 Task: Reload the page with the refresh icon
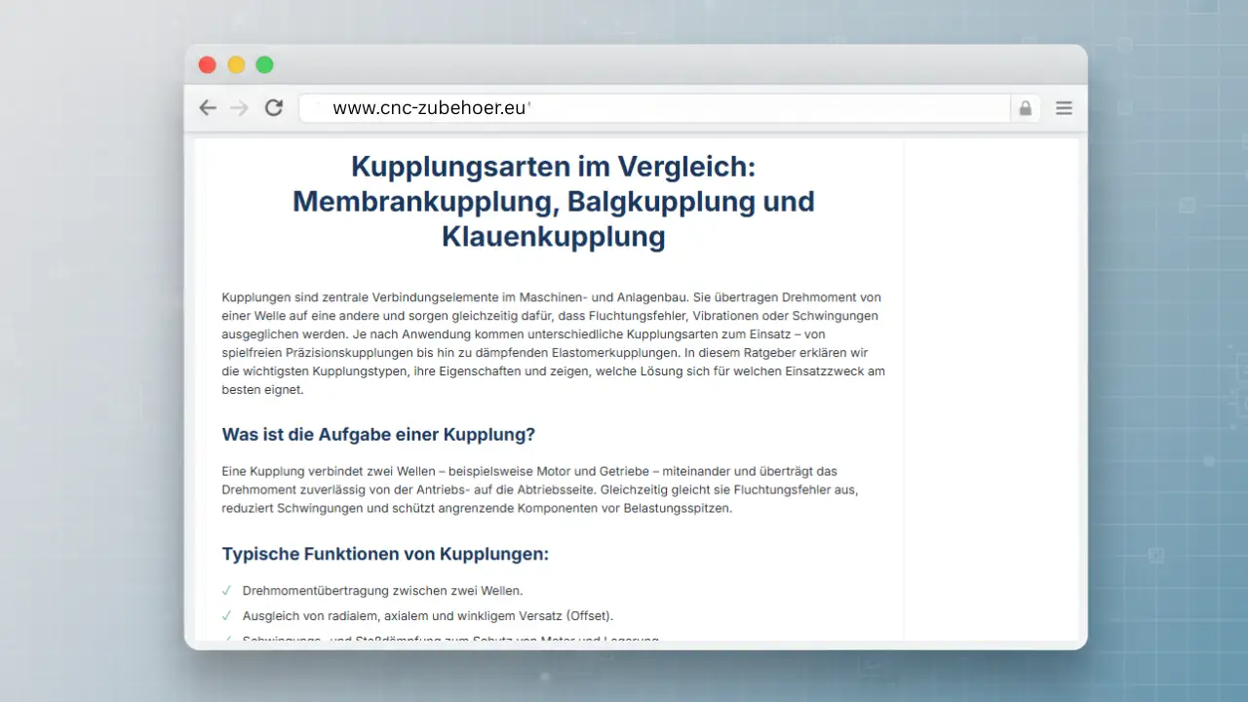tap(274, 108)
